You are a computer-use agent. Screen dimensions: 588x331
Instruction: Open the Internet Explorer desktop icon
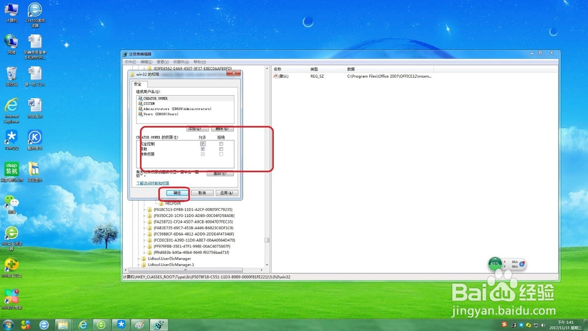[x=11, y=111]
